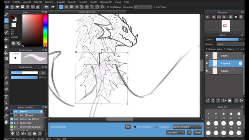
Task: Open the Window menu
Action: click(106, 2)
